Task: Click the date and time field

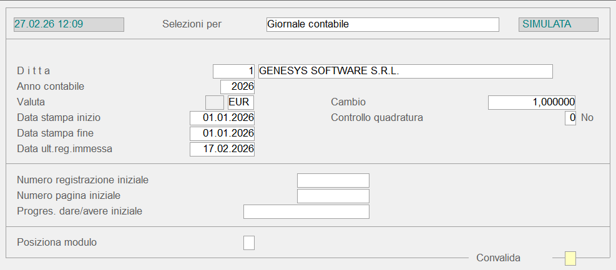Action: coord(69,24)
